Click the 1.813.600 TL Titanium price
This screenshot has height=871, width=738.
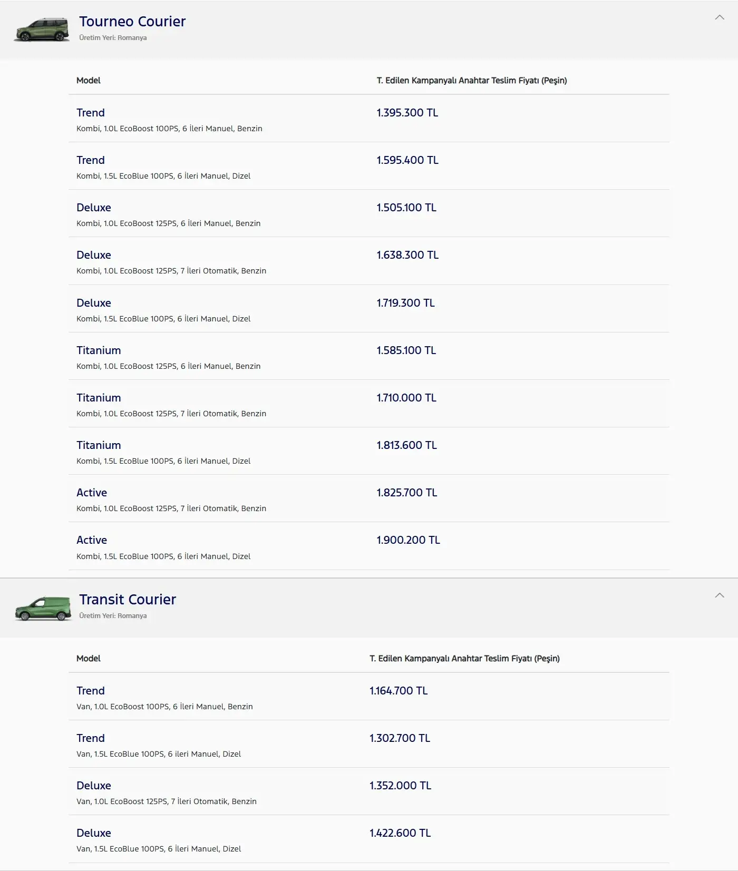click(x=406, y=445)
